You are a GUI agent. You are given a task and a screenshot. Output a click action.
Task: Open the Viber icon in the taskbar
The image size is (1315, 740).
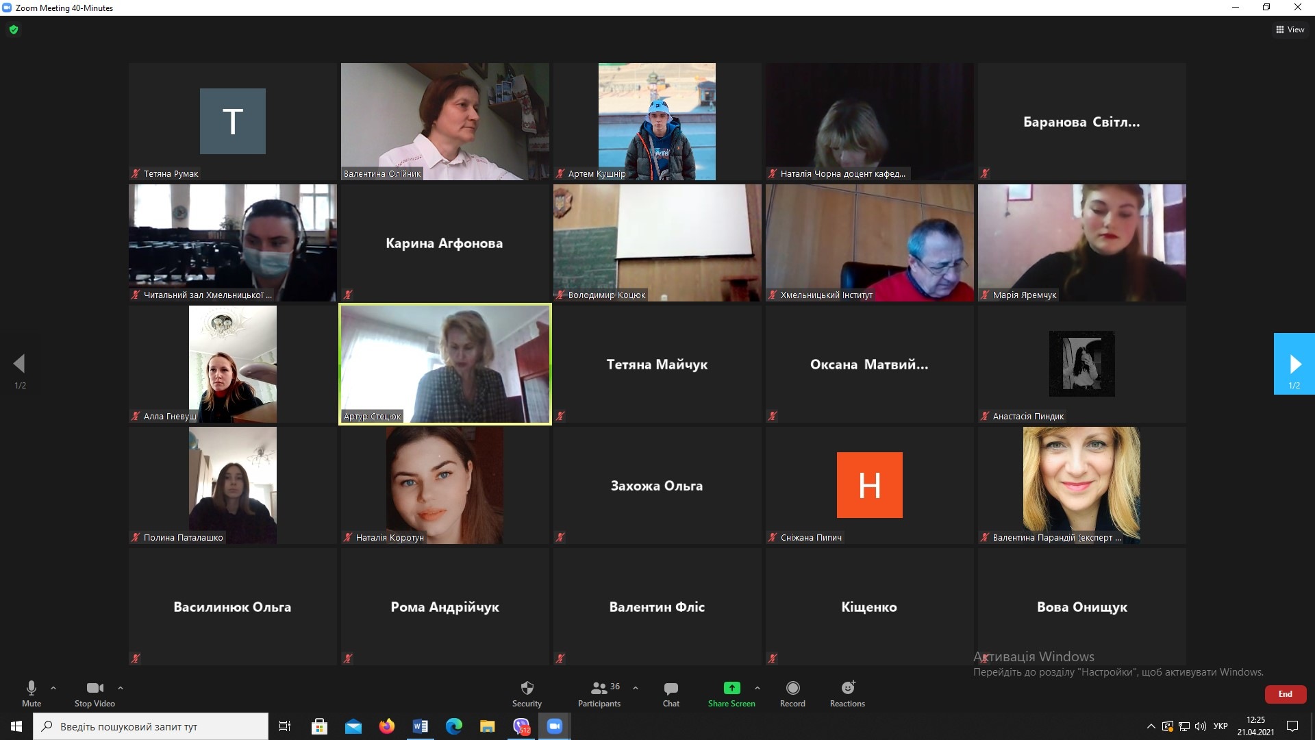[x=521, y=726]
